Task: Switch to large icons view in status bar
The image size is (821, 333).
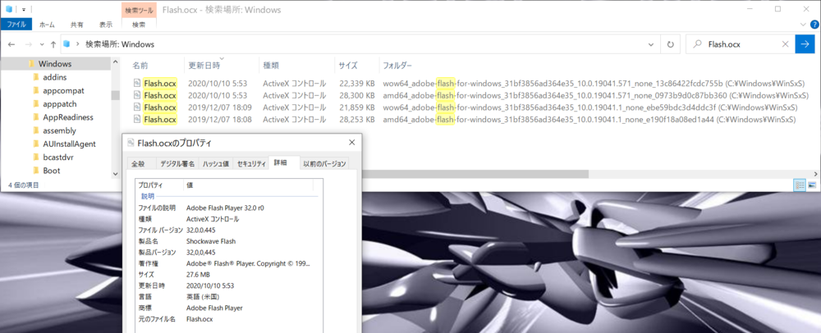Action: tap(812, 185)
